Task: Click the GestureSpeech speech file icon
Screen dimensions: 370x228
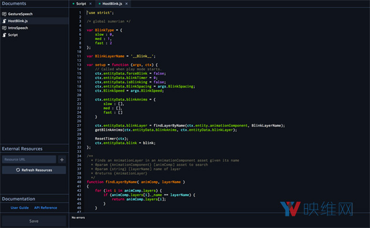Action: 4,14
